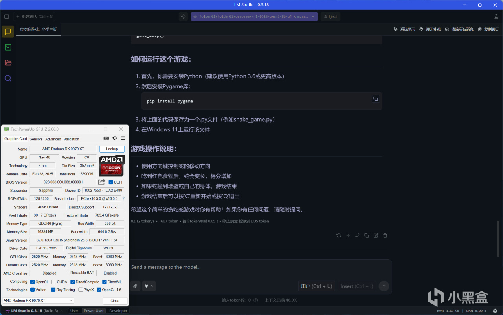
Task: Expand the GPU selection dropdown in GPU-Z
Action: tap(38, 300)
